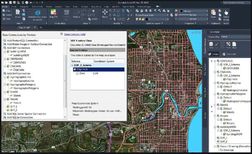
Task: Collapse the CityLimits group in Display Manager
Action: (x=215, y=72)
